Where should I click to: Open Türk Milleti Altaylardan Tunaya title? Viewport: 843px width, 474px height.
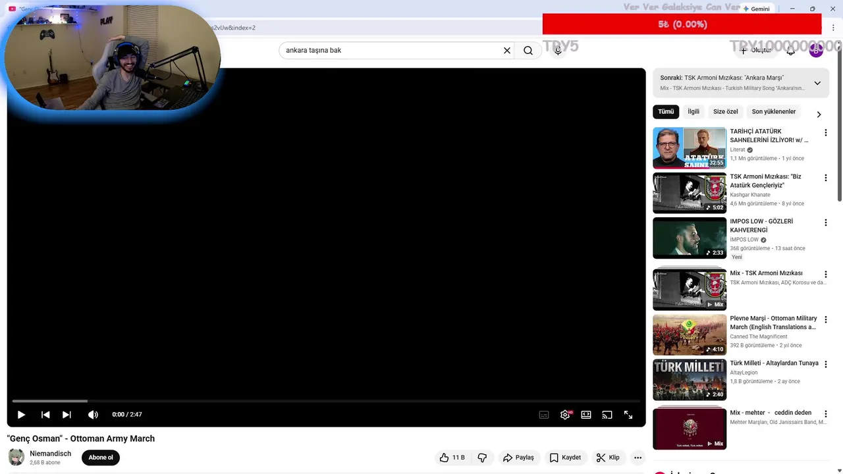(774, 363)
